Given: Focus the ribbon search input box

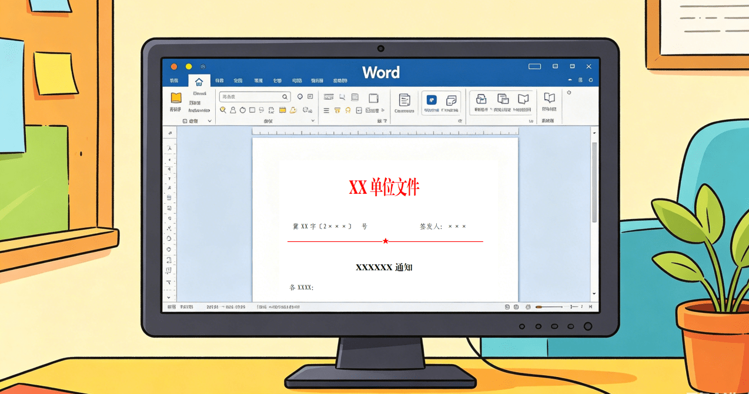Looking at the screenshot, I should [x=255, y=97].
